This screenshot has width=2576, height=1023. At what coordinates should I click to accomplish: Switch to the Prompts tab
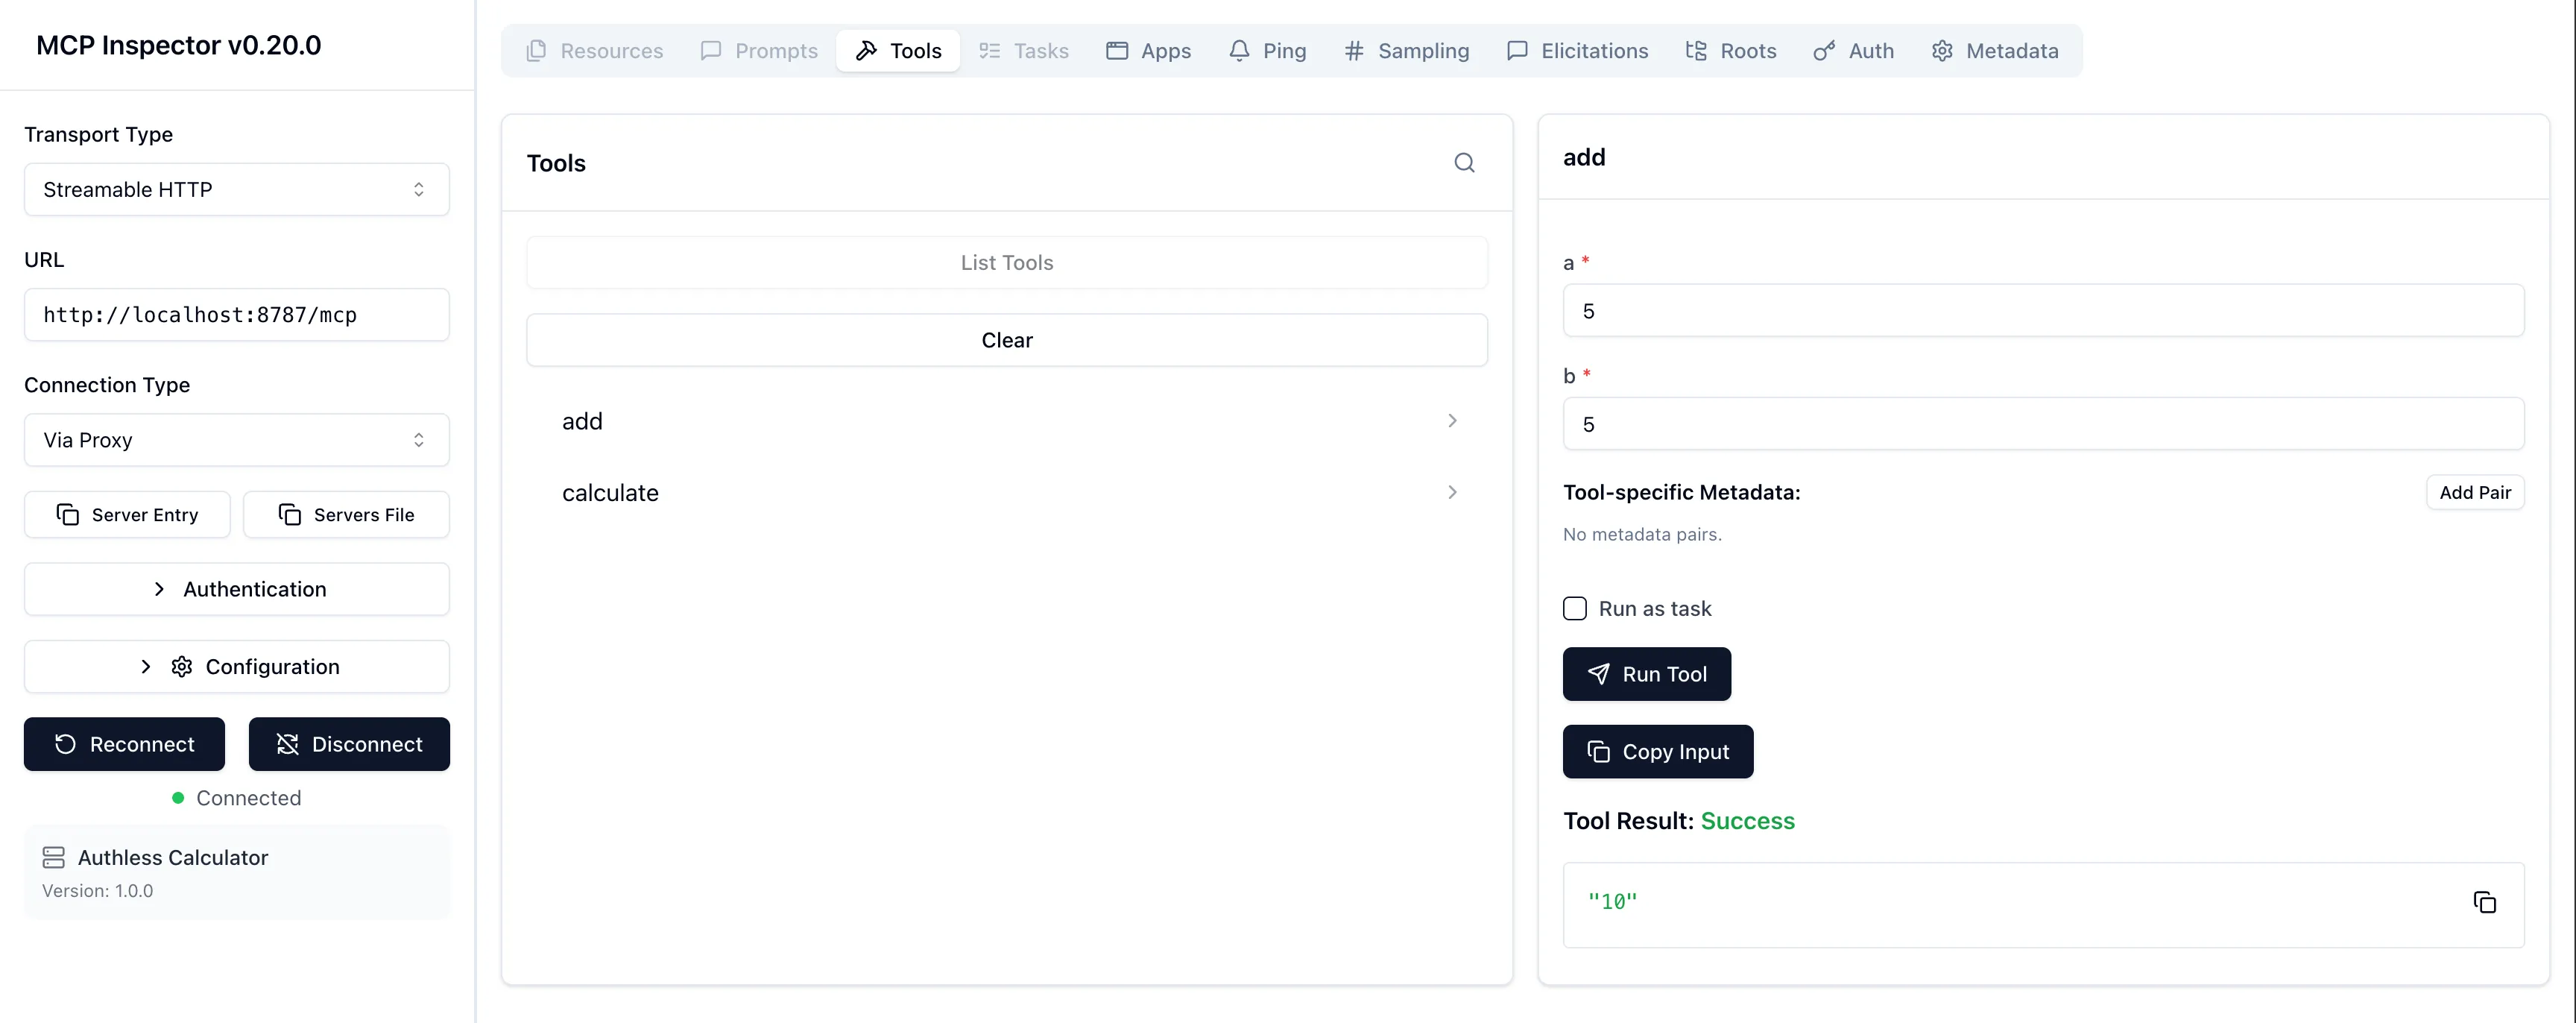coord(759,51)
